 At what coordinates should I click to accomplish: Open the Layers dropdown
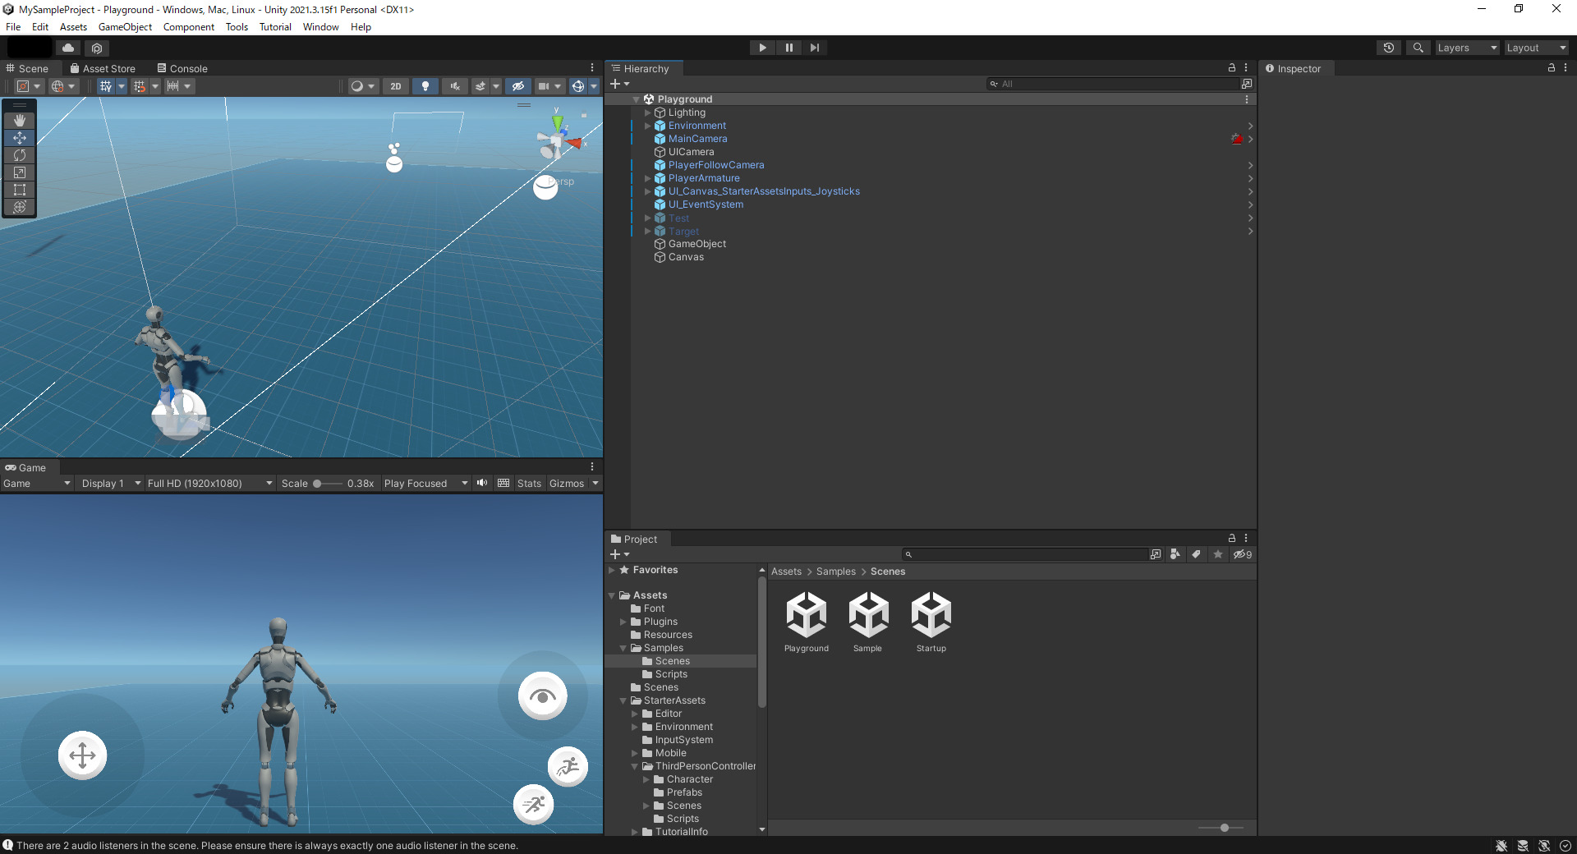1466,48
